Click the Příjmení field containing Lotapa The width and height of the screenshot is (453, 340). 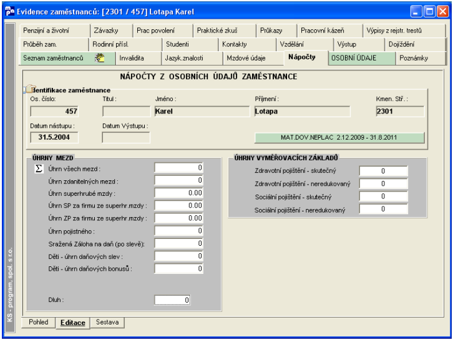(302, 111)
